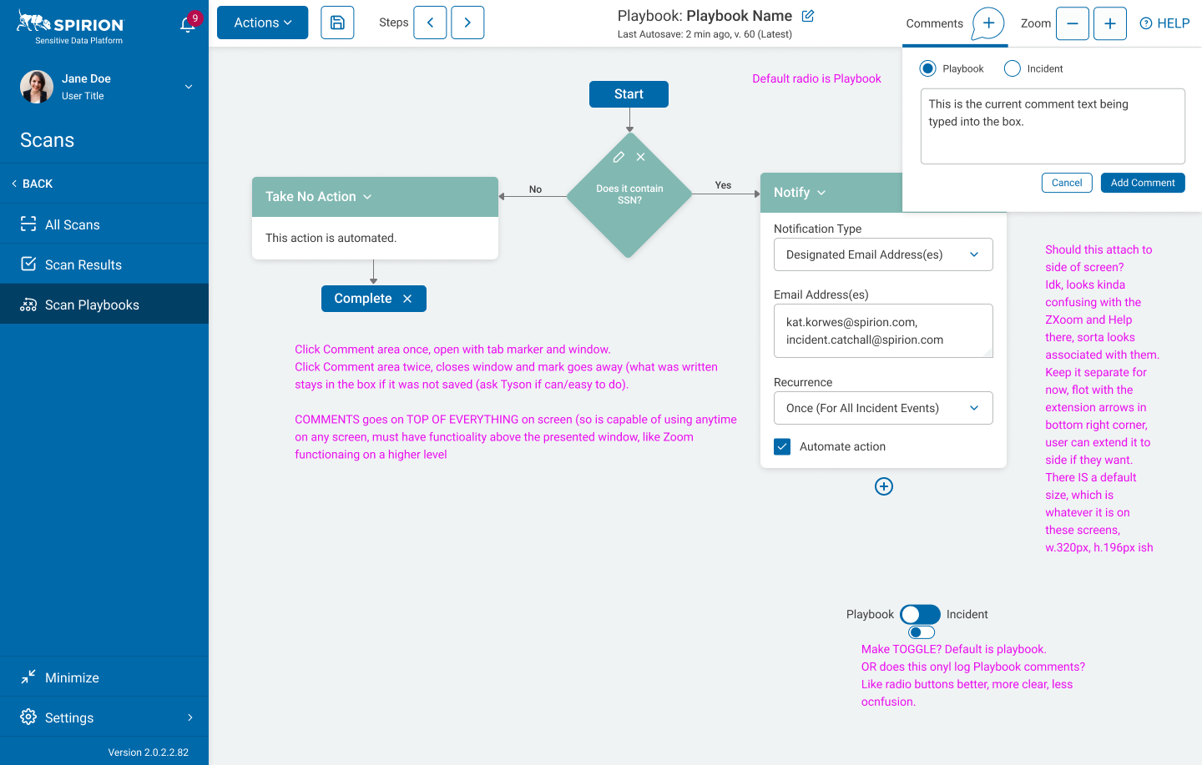Image resolution: width=1202 pixels, height=765 pixels.
Task: Go to previous step arrow
Action: 430,23
